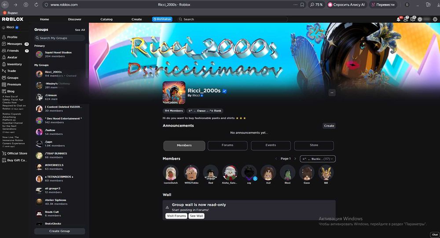Switch to the Store tab
Screen dimensions: 440x238
pyautogui.click(x=314, y=145)
